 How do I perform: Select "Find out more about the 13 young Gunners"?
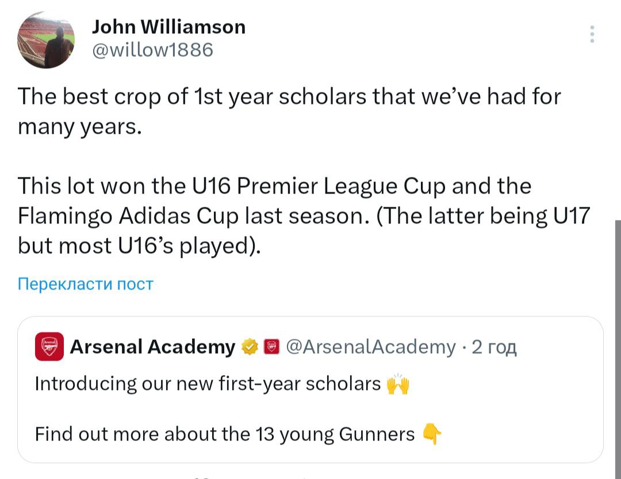tap(225, 434)
